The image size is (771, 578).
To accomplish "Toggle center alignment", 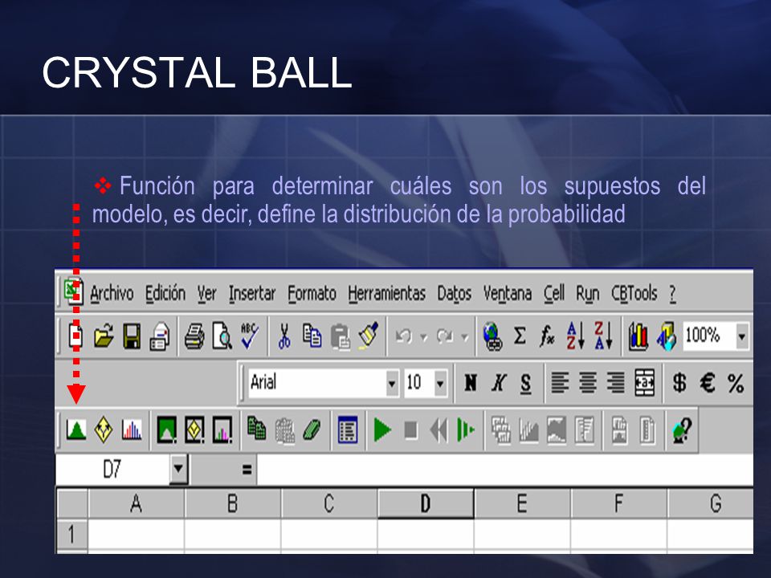I will point(588,382).
